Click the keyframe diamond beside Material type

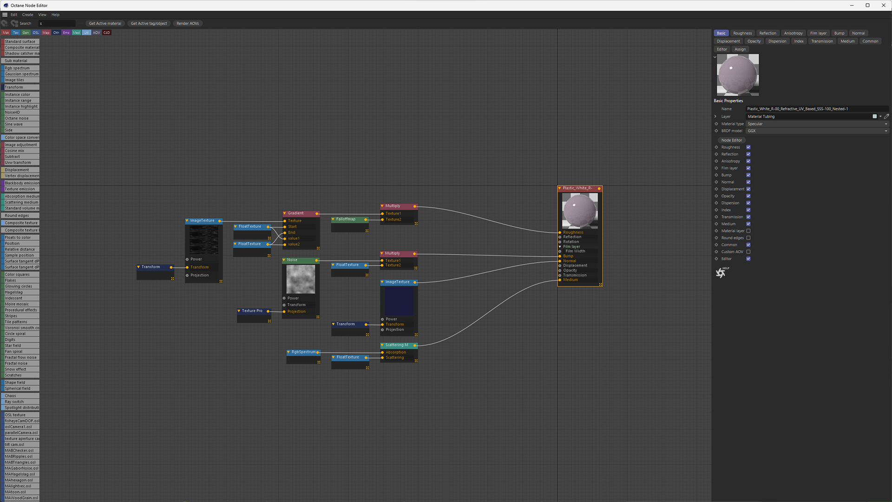click(x=716, y=124)
